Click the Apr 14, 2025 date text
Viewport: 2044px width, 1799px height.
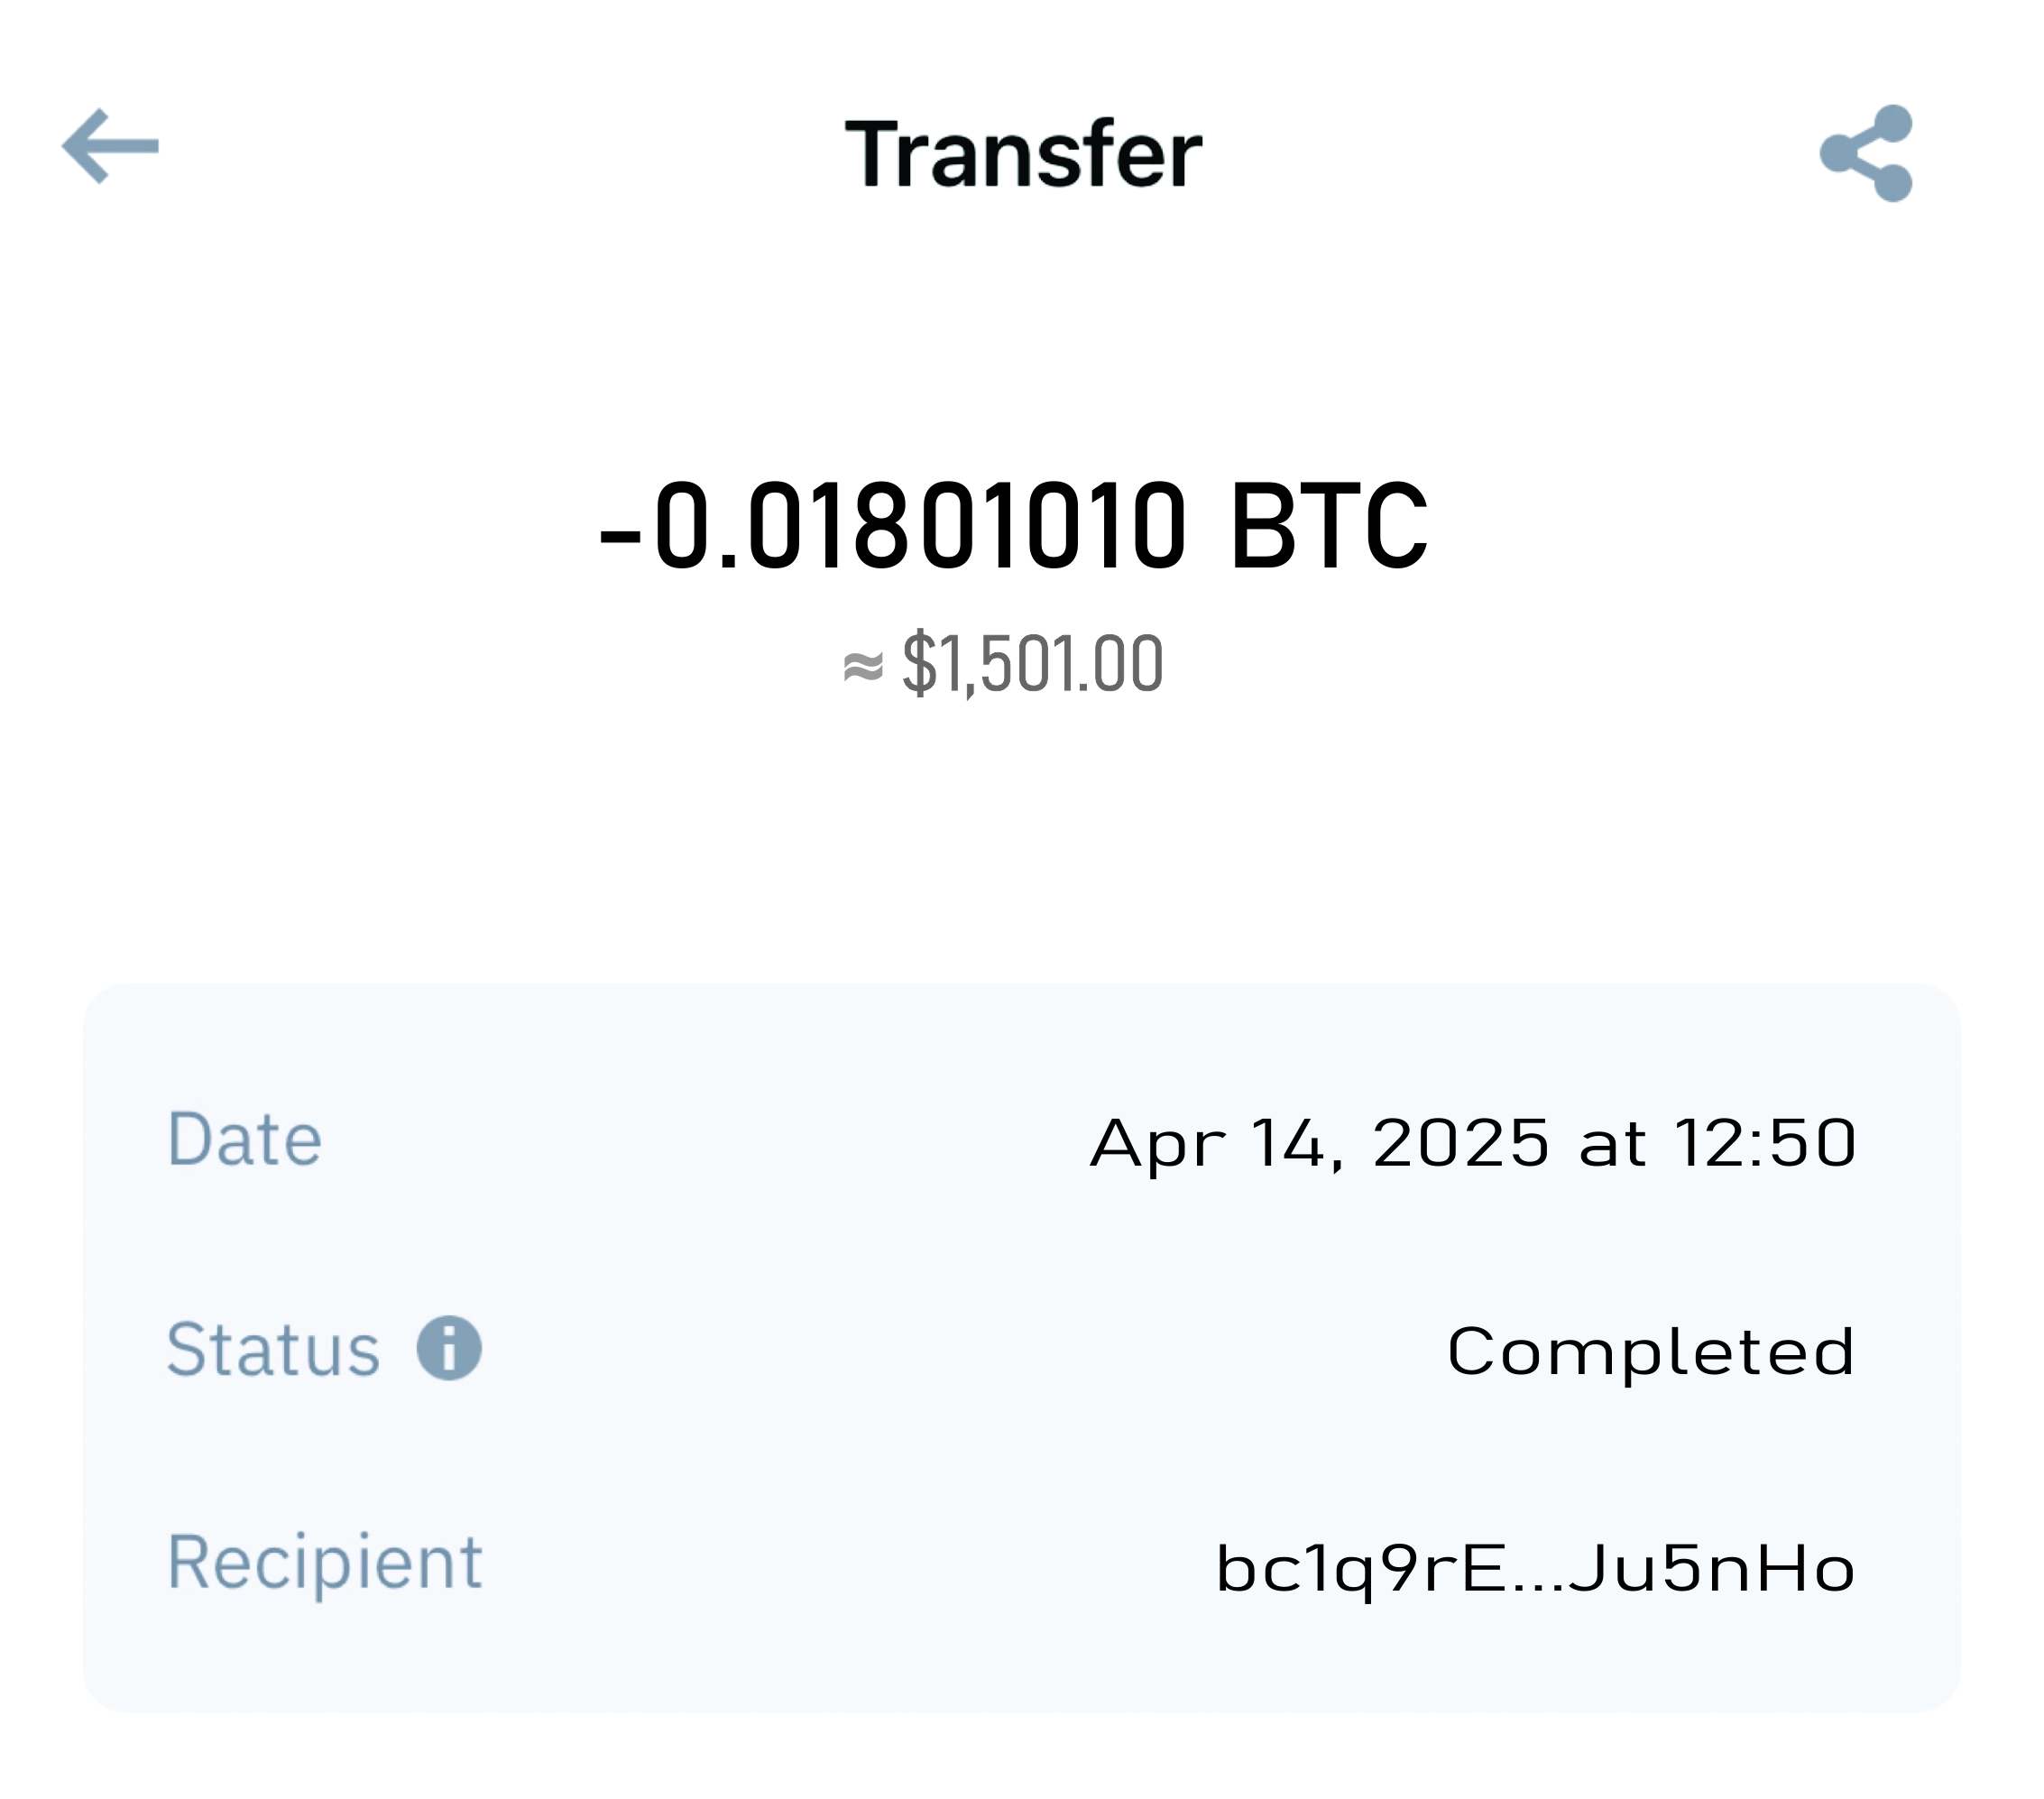point(1320,1142)
